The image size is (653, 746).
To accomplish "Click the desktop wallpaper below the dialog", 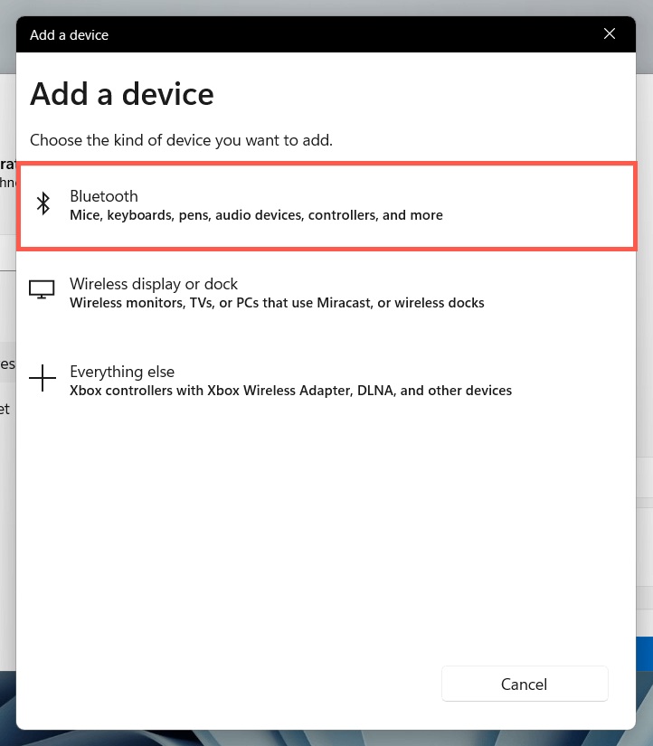I will (326, 738).
